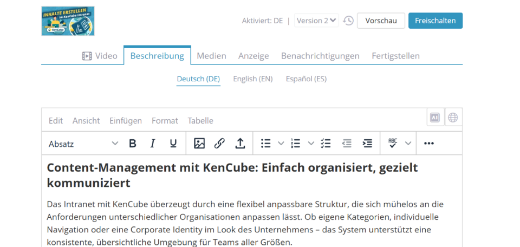This screenshot has height=247, width=520.
Task: Click the upload file icon
Action: tap(240, 143)
